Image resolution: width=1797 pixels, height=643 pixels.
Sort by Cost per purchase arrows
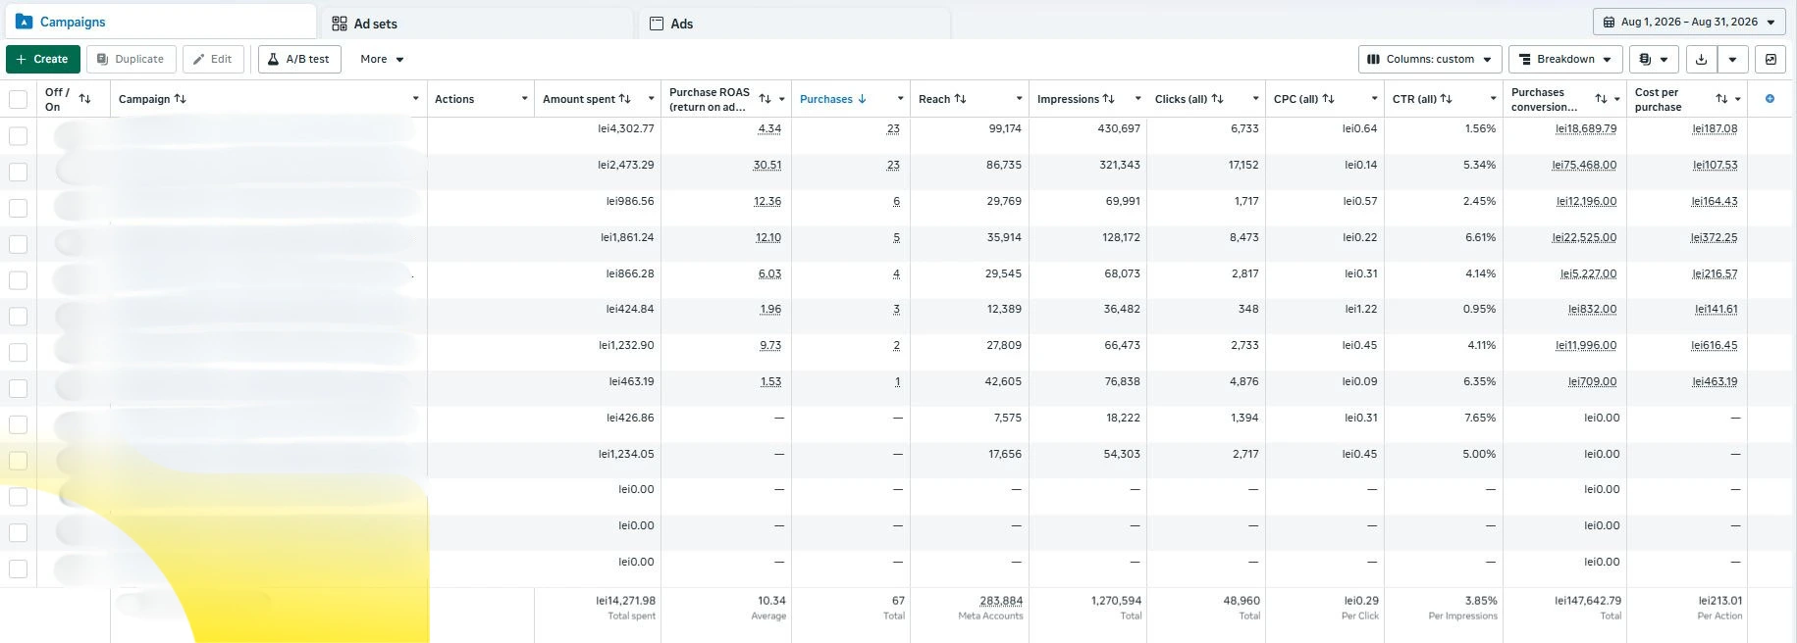[x=1721, y=99]
